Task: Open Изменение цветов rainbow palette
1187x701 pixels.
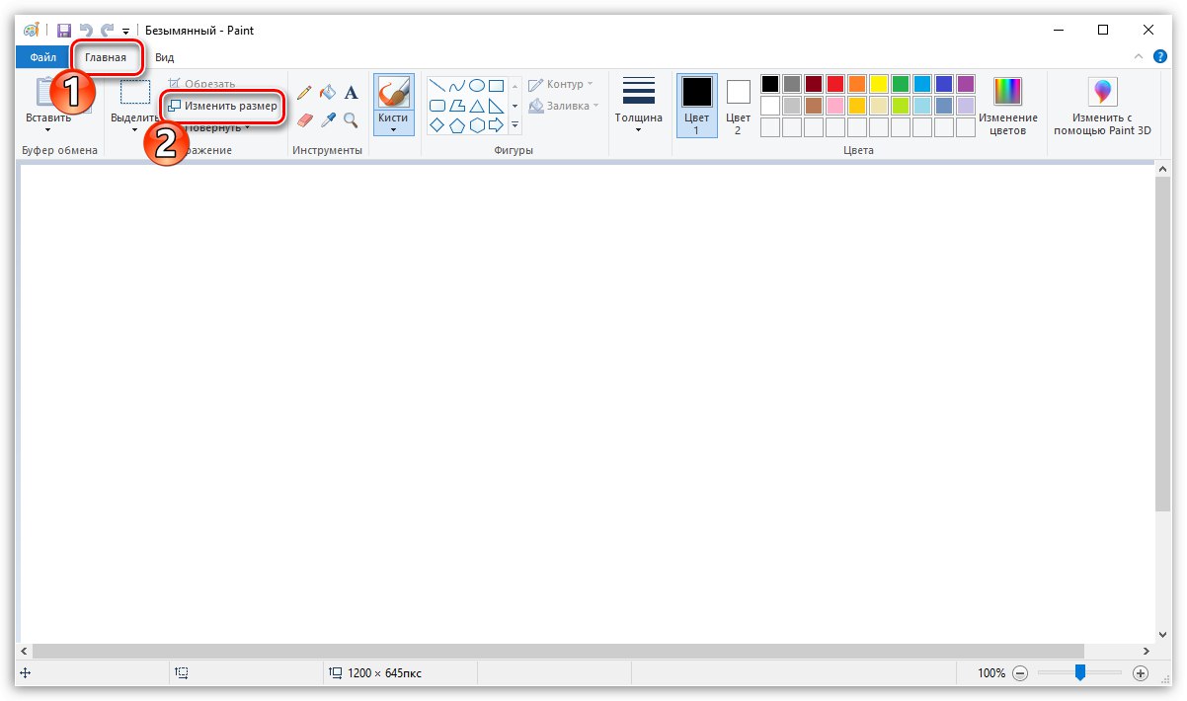Action: (x=1008, y=107)
